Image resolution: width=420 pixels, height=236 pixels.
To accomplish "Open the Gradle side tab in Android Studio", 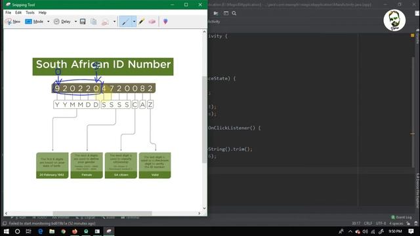I will tap(417, 37).
